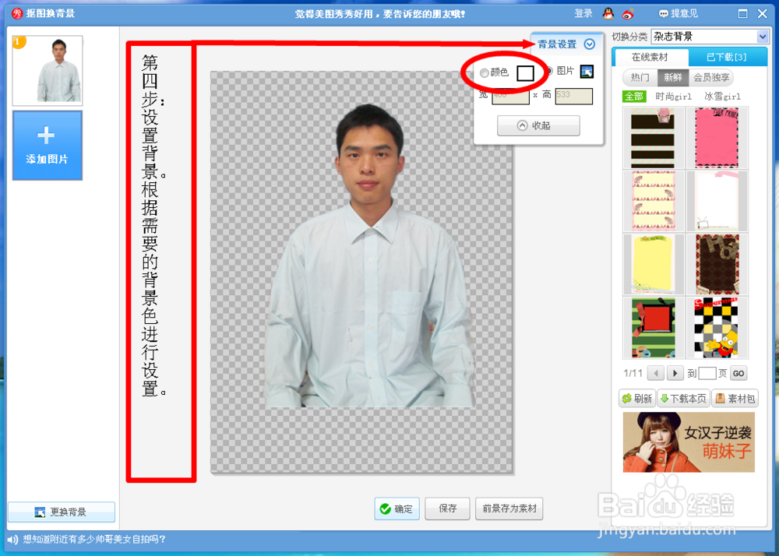Click the page number input beside GO
779x556 pixels.
[x=707, y=373]
